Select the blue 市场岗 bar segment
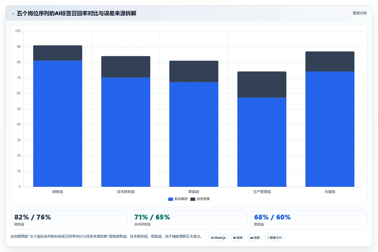378x252 pixels. coord(330,129)
